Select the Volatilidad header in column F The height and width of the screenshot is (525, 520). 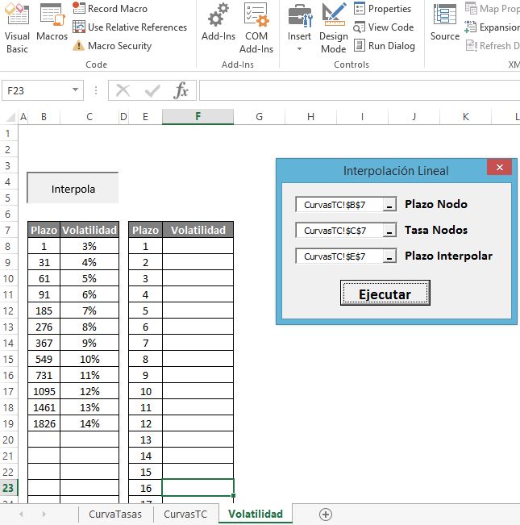(x=198, y=230)
